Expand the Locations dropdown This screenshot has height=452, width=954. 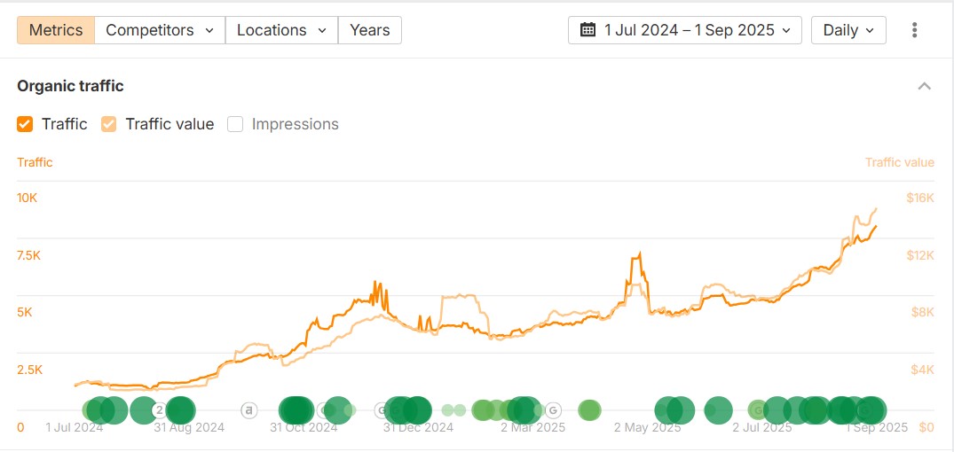click(281, 30)
